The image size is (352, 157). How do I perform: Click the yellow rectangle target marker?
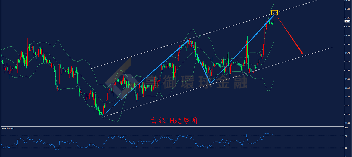click(x=274, y=13)
